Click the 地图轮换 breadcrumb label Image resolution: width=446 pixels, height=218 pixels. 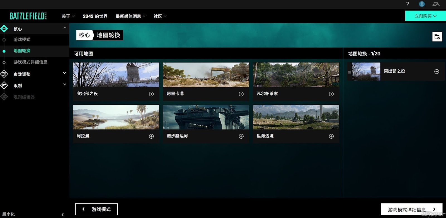click(108, 35)
